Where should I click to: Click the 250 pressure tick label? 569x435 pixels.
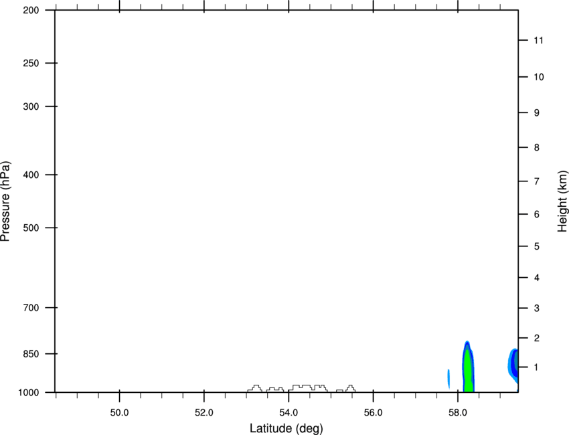(31, 63)
